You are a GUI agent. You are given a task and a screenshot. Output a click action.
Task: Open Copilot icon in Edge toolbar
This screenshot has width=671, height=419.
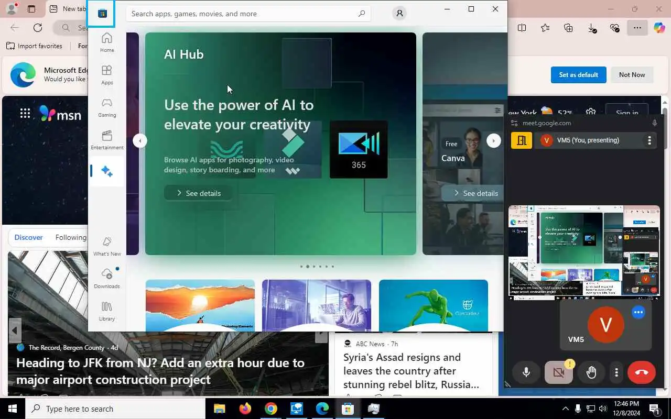coord(659,28)
